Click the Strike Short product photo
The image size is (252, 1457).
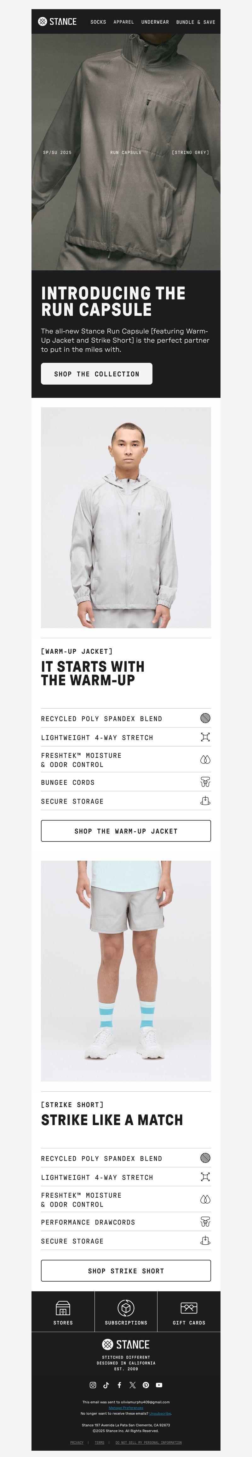126,970
